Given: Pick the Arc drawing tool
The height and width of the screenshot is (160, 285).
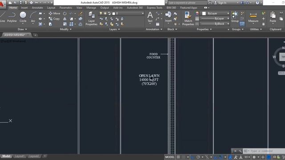Looking at the screenshot, I should (x=33, y=17).
